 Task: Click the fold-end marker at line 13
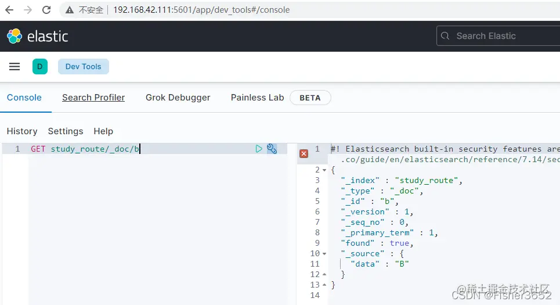pyautogui.click(x=324, y=285)
